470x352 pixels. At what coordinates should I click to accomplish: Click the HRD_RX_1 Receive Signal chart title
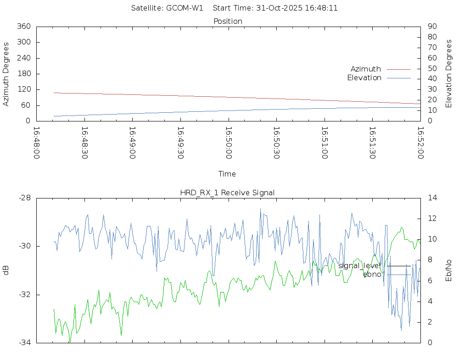[x=228, y=192]
